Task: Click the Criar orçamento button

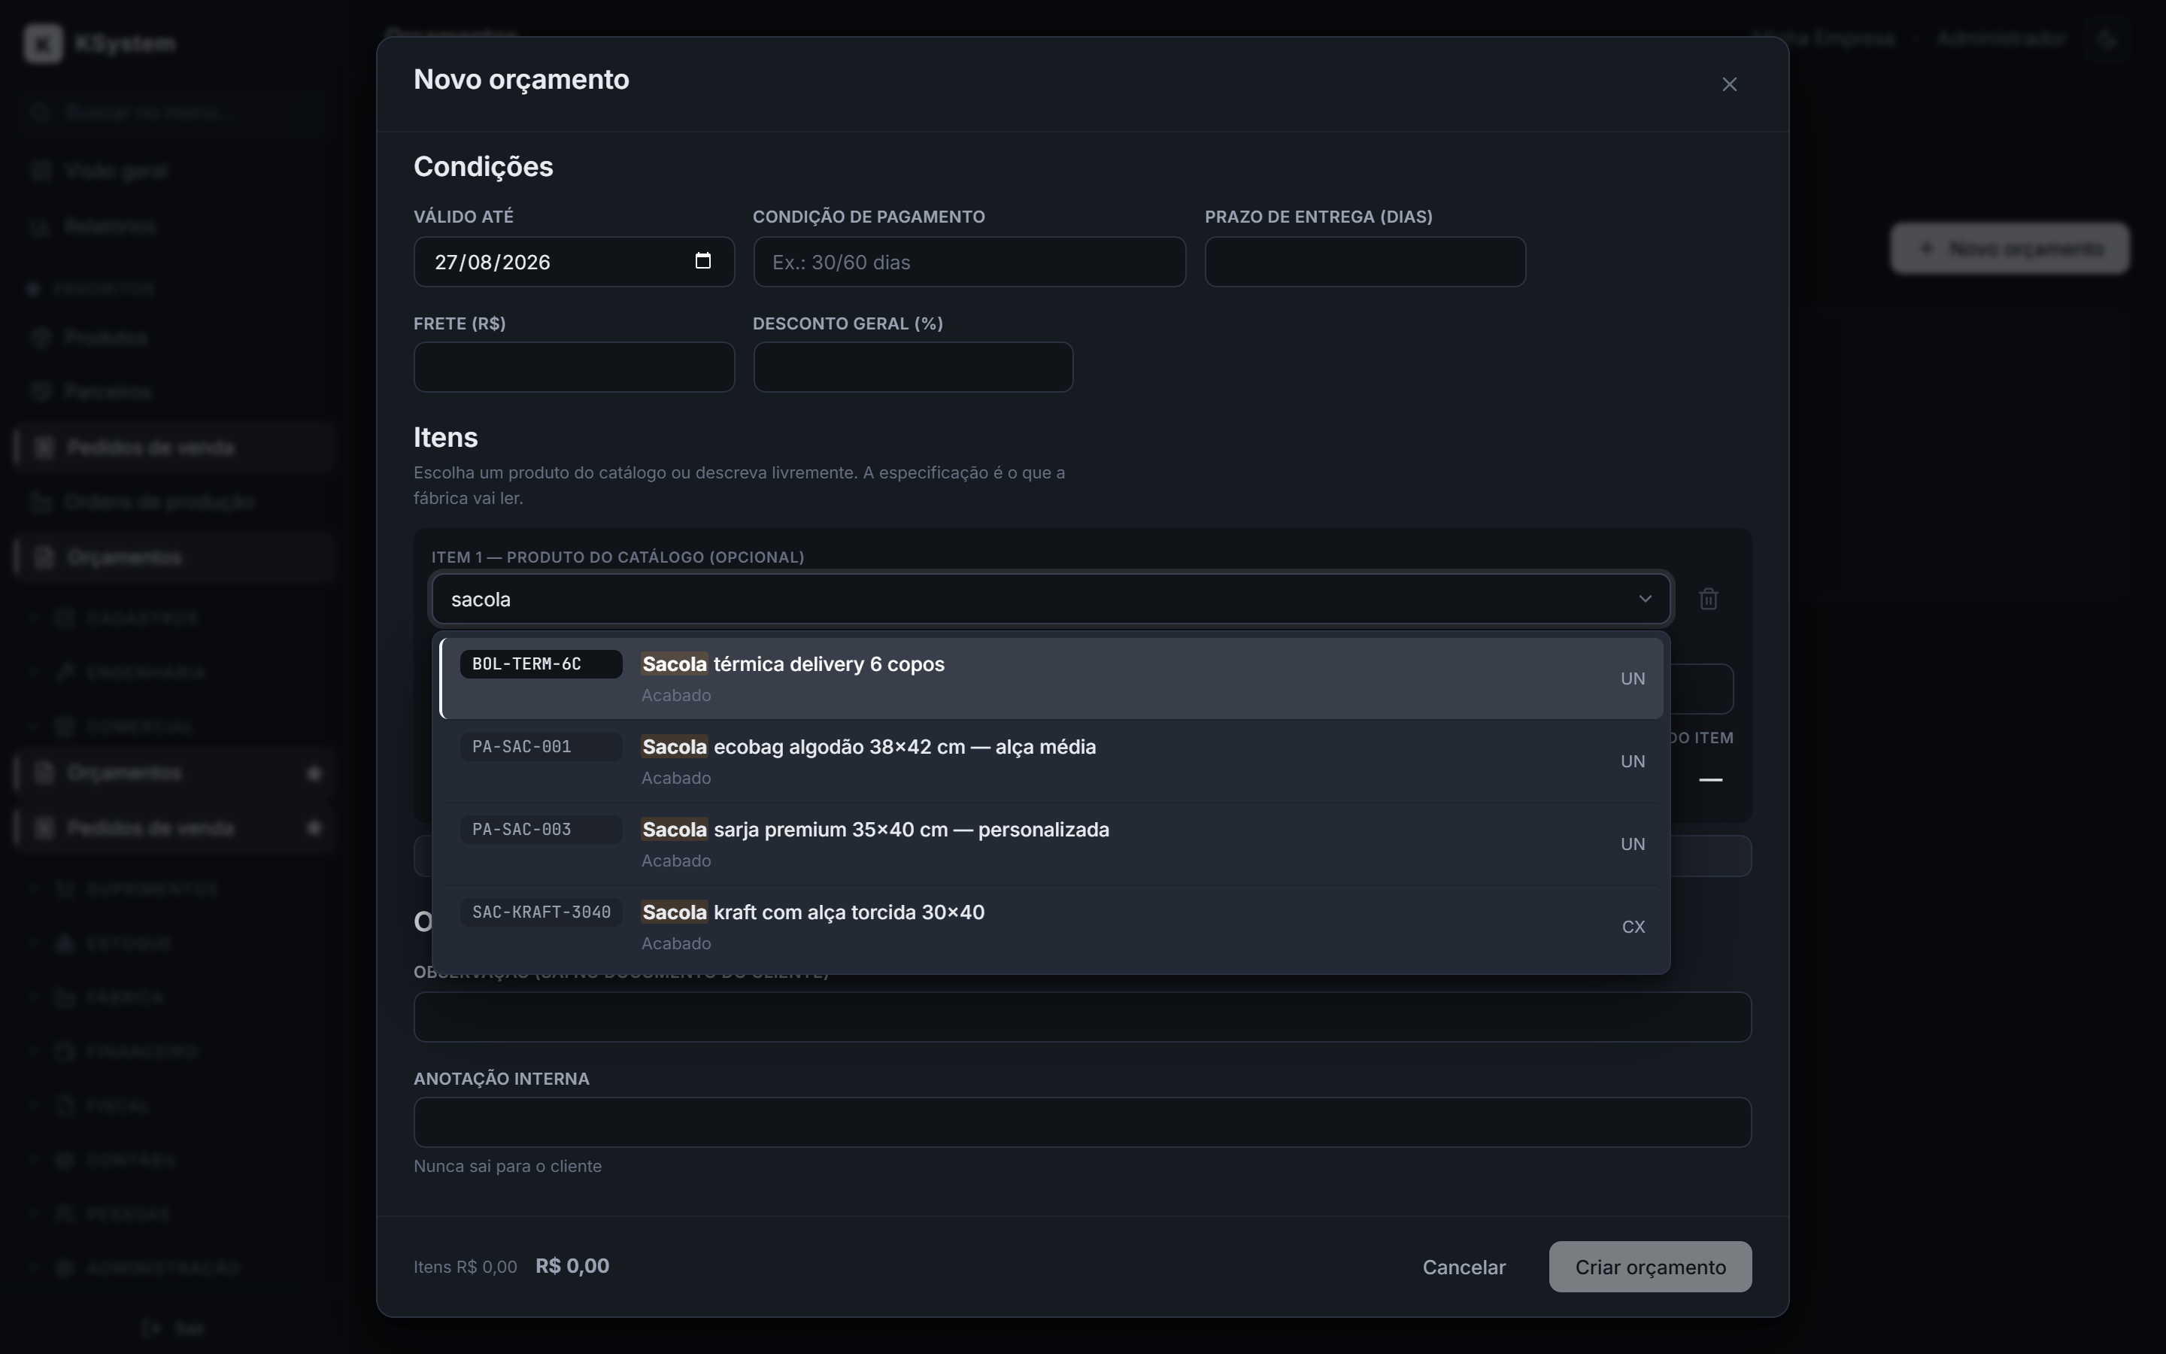Action: click(x=1649, y=1266)
